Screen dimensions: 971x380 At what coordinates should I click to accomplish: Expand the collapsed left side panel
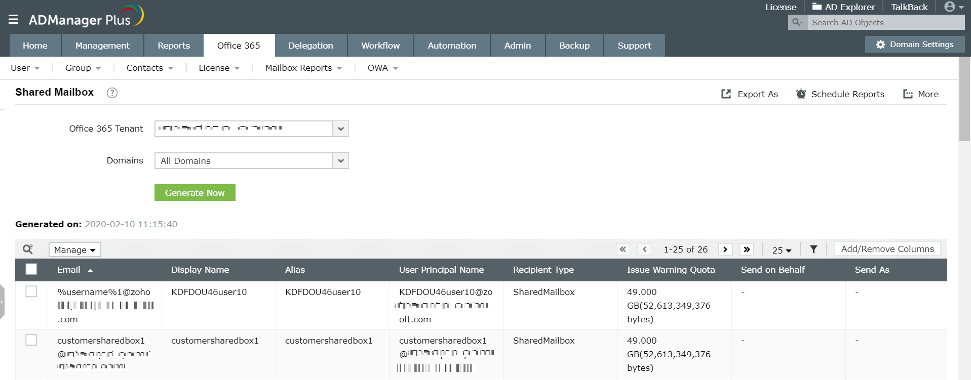pyautogui.click(x=2, y=302)
